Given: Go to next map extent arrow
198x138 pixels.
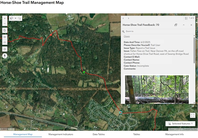Looking at the screenshot, I should coord(5,42).
